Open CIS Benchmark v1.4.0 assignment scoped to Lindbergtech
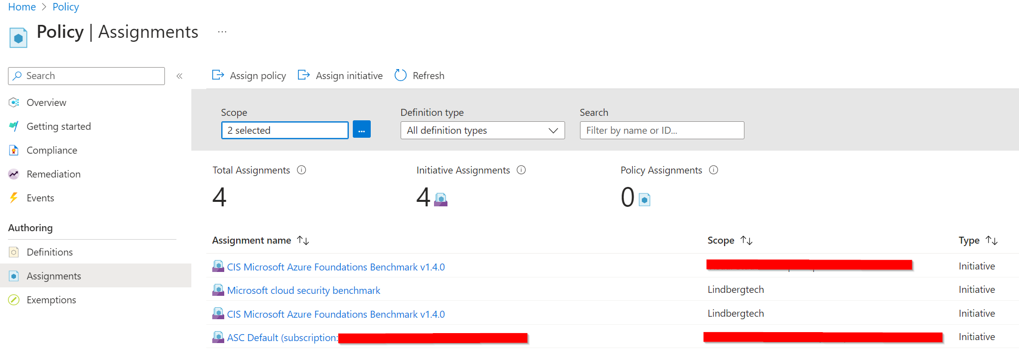1019x354 pixels. 336,314
